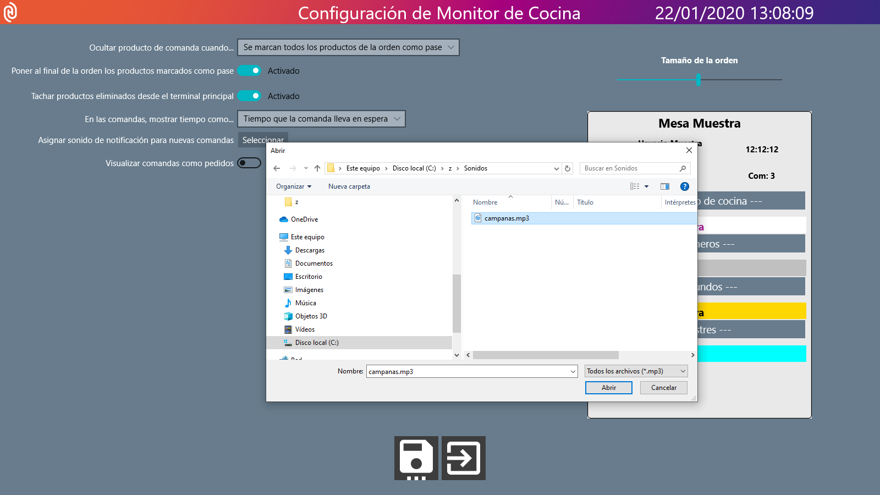
Task: Open file dialog help icon
Action: (684, 186)
